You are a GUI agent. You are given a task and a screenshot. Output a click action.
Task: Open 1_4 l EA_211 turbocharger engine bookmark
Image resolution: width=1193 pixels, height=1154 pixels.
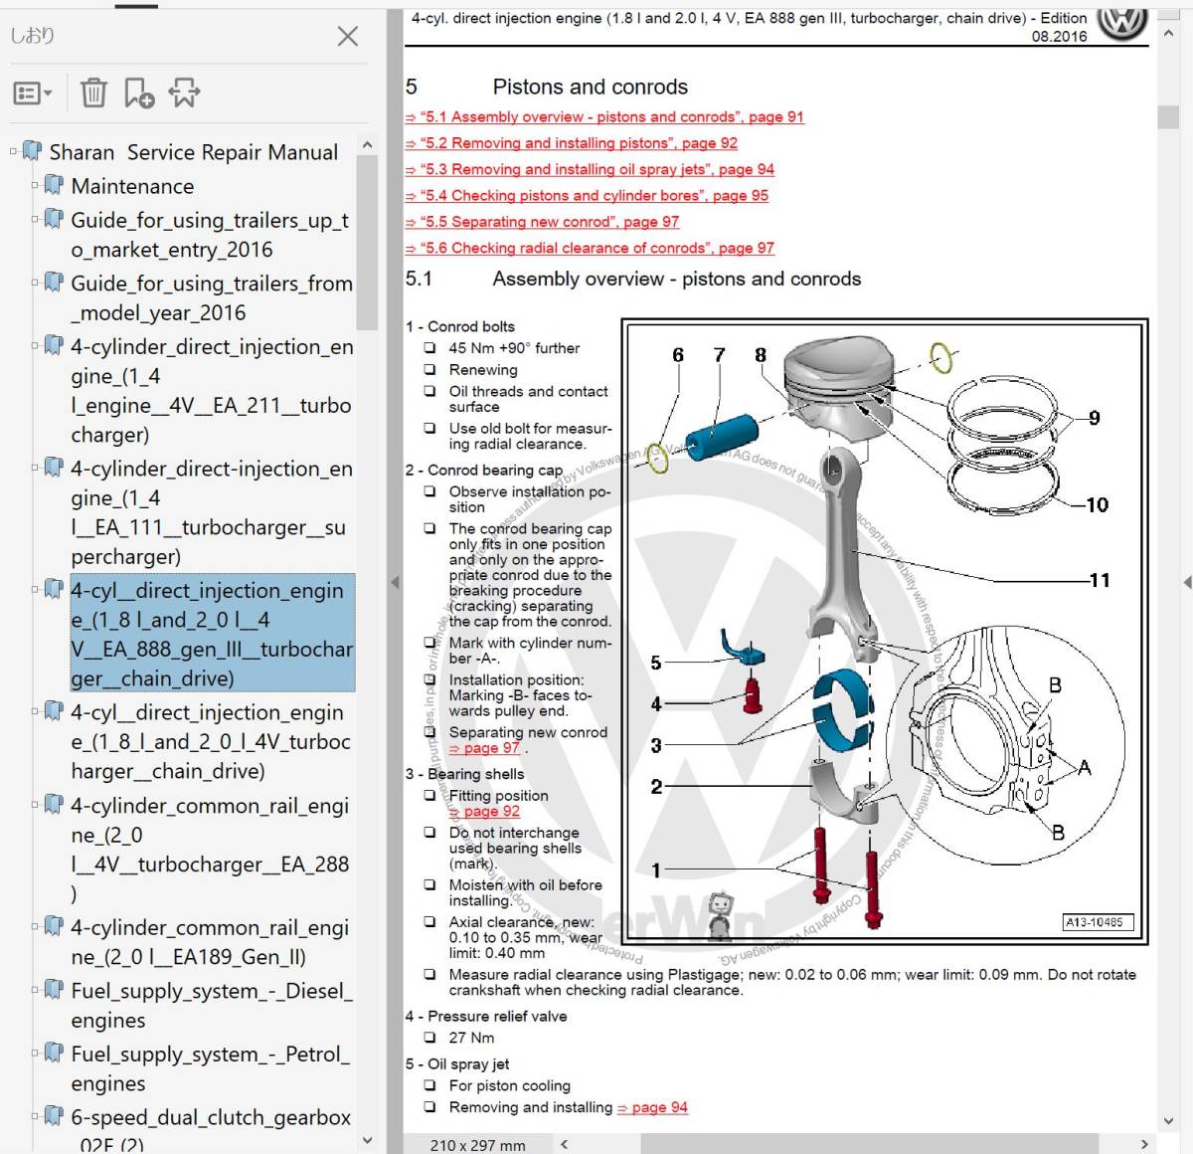[212, 391]
